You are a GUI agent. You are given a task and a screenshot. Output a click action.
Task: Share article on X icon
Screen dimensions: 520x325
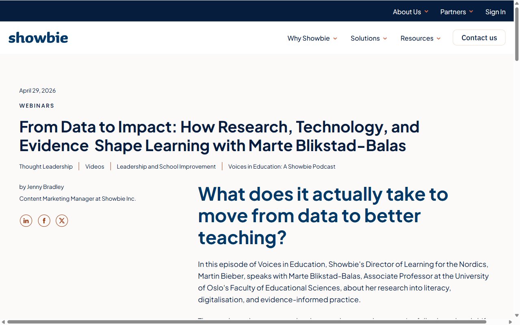[x=62, y=221]
